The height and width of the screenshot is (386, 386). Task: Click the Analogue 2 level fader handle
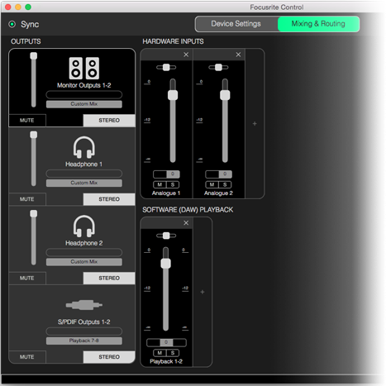pyautogui.click(x=225, y=95)
